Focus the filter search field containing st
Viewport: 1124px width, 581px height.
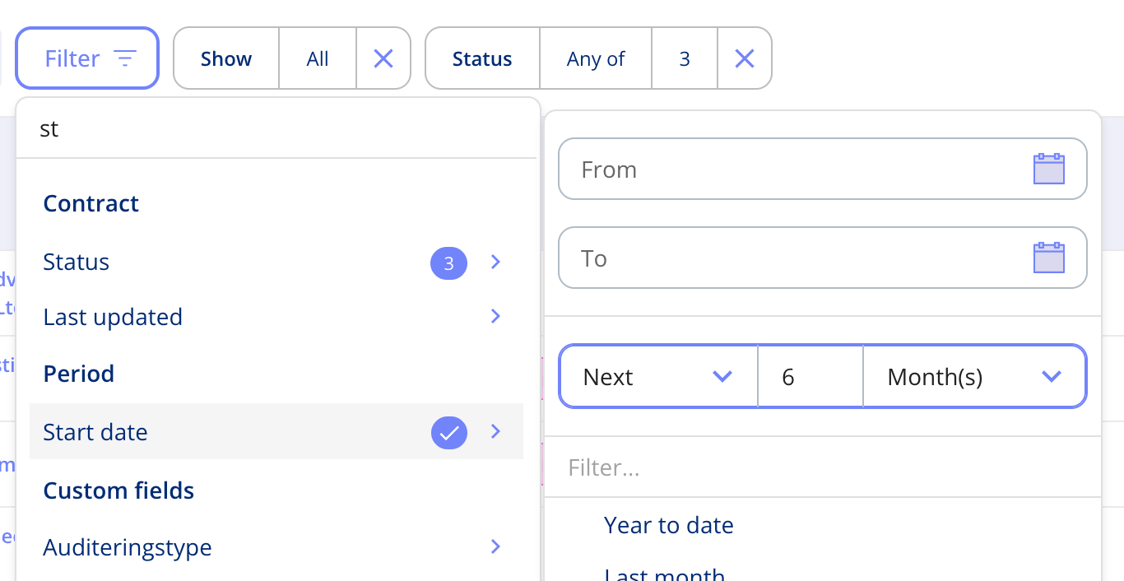pos(278,129)
